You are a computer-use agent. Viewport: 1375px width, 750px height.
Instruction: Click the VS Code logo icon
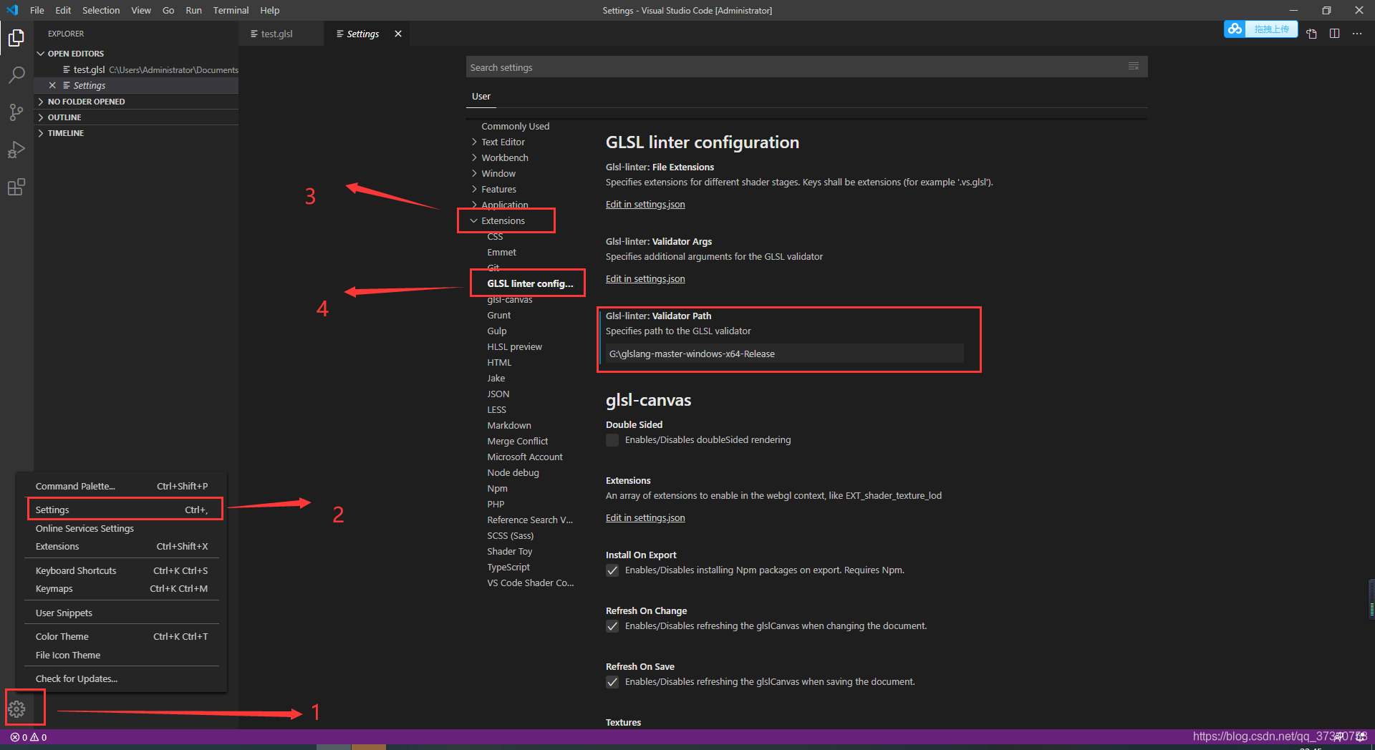pyautogui.click(x=12, y=10)
